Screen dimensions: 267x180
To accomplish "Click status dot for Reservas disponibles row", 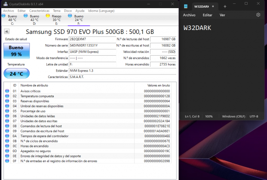I will 7,101.
